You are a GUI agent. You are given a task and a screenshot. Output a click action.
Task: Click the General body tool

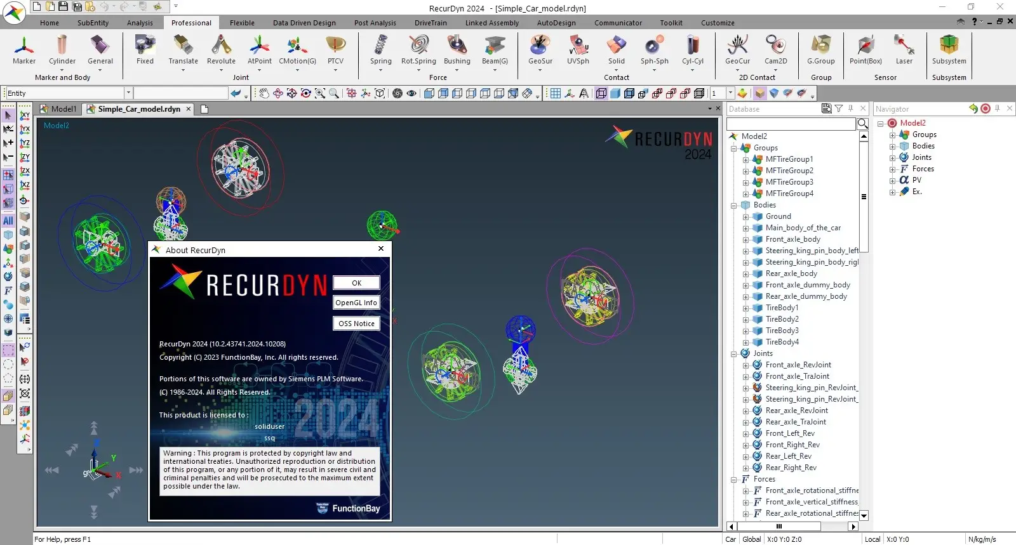click(x=100, y=50)
